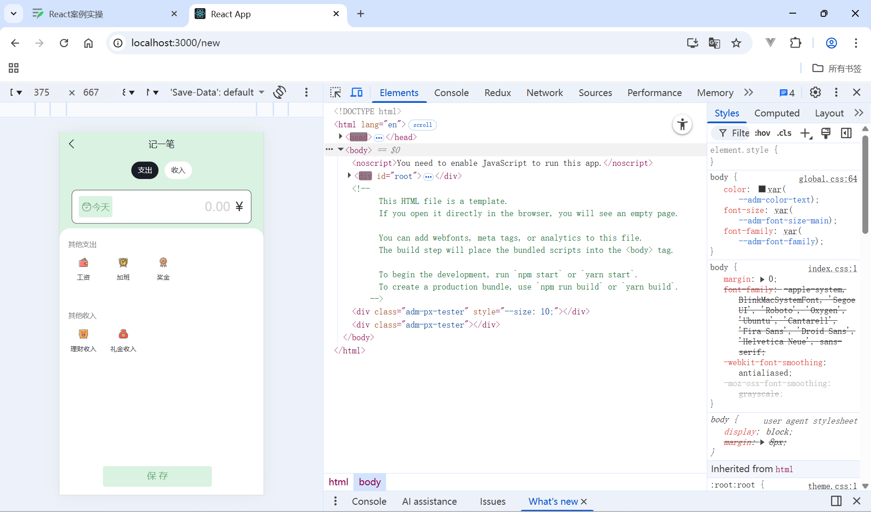The width and height of the screenshot is (871, 512).
Task: Select the 加班 overtime category icon
Action: click(123, 263)
